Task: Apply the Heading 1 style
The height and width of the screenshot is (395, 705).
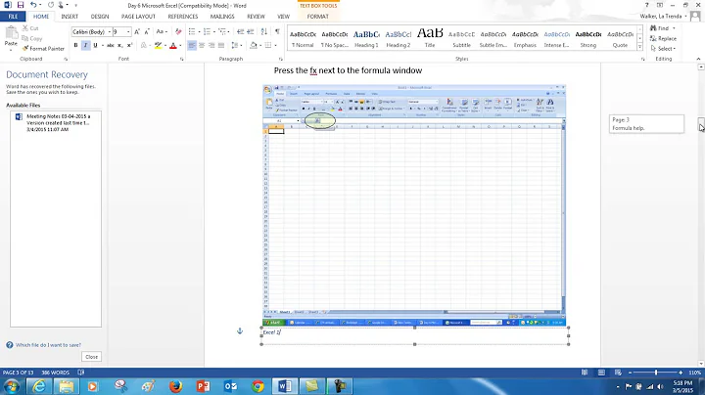Action: pos(366,38)
